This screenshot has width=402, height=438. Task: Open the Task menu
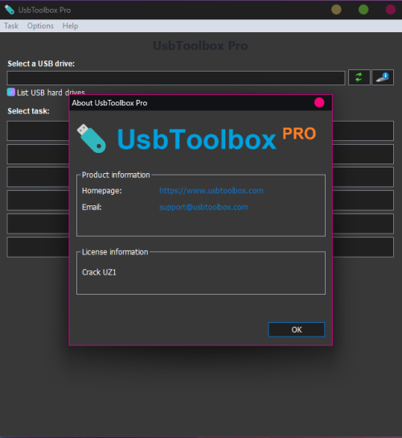[x=11, y=26]
